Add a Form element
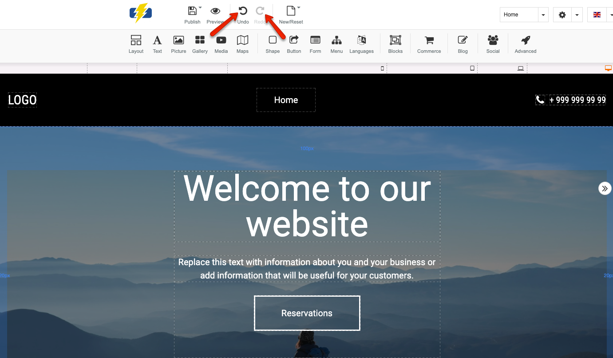The image size is (613, 358). (x=315, y=43)
